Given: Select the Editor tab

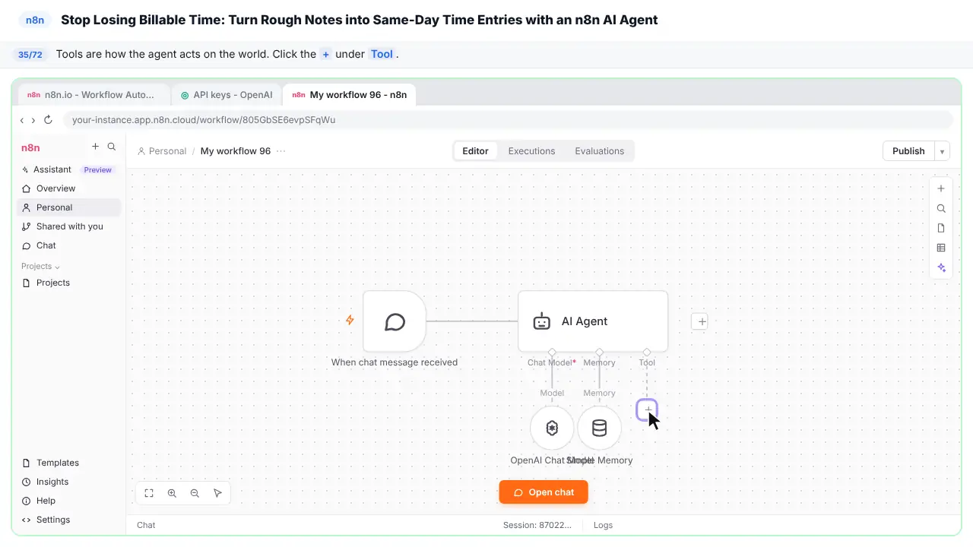Looking at the screenshot, I should coord(475,151).
